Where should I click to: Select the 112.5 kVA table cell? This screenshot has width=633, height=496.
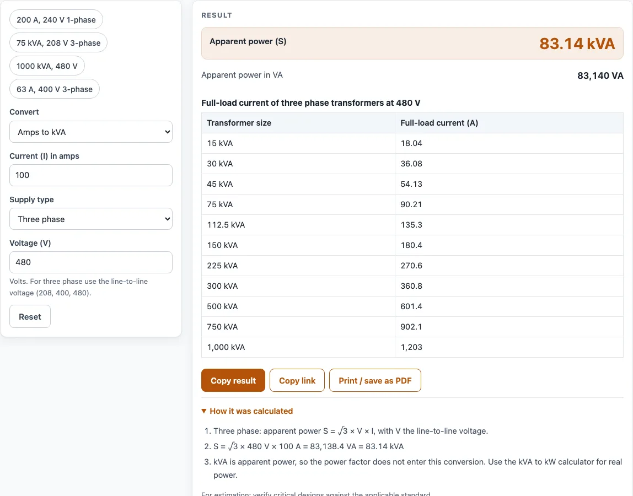point(298,225)
